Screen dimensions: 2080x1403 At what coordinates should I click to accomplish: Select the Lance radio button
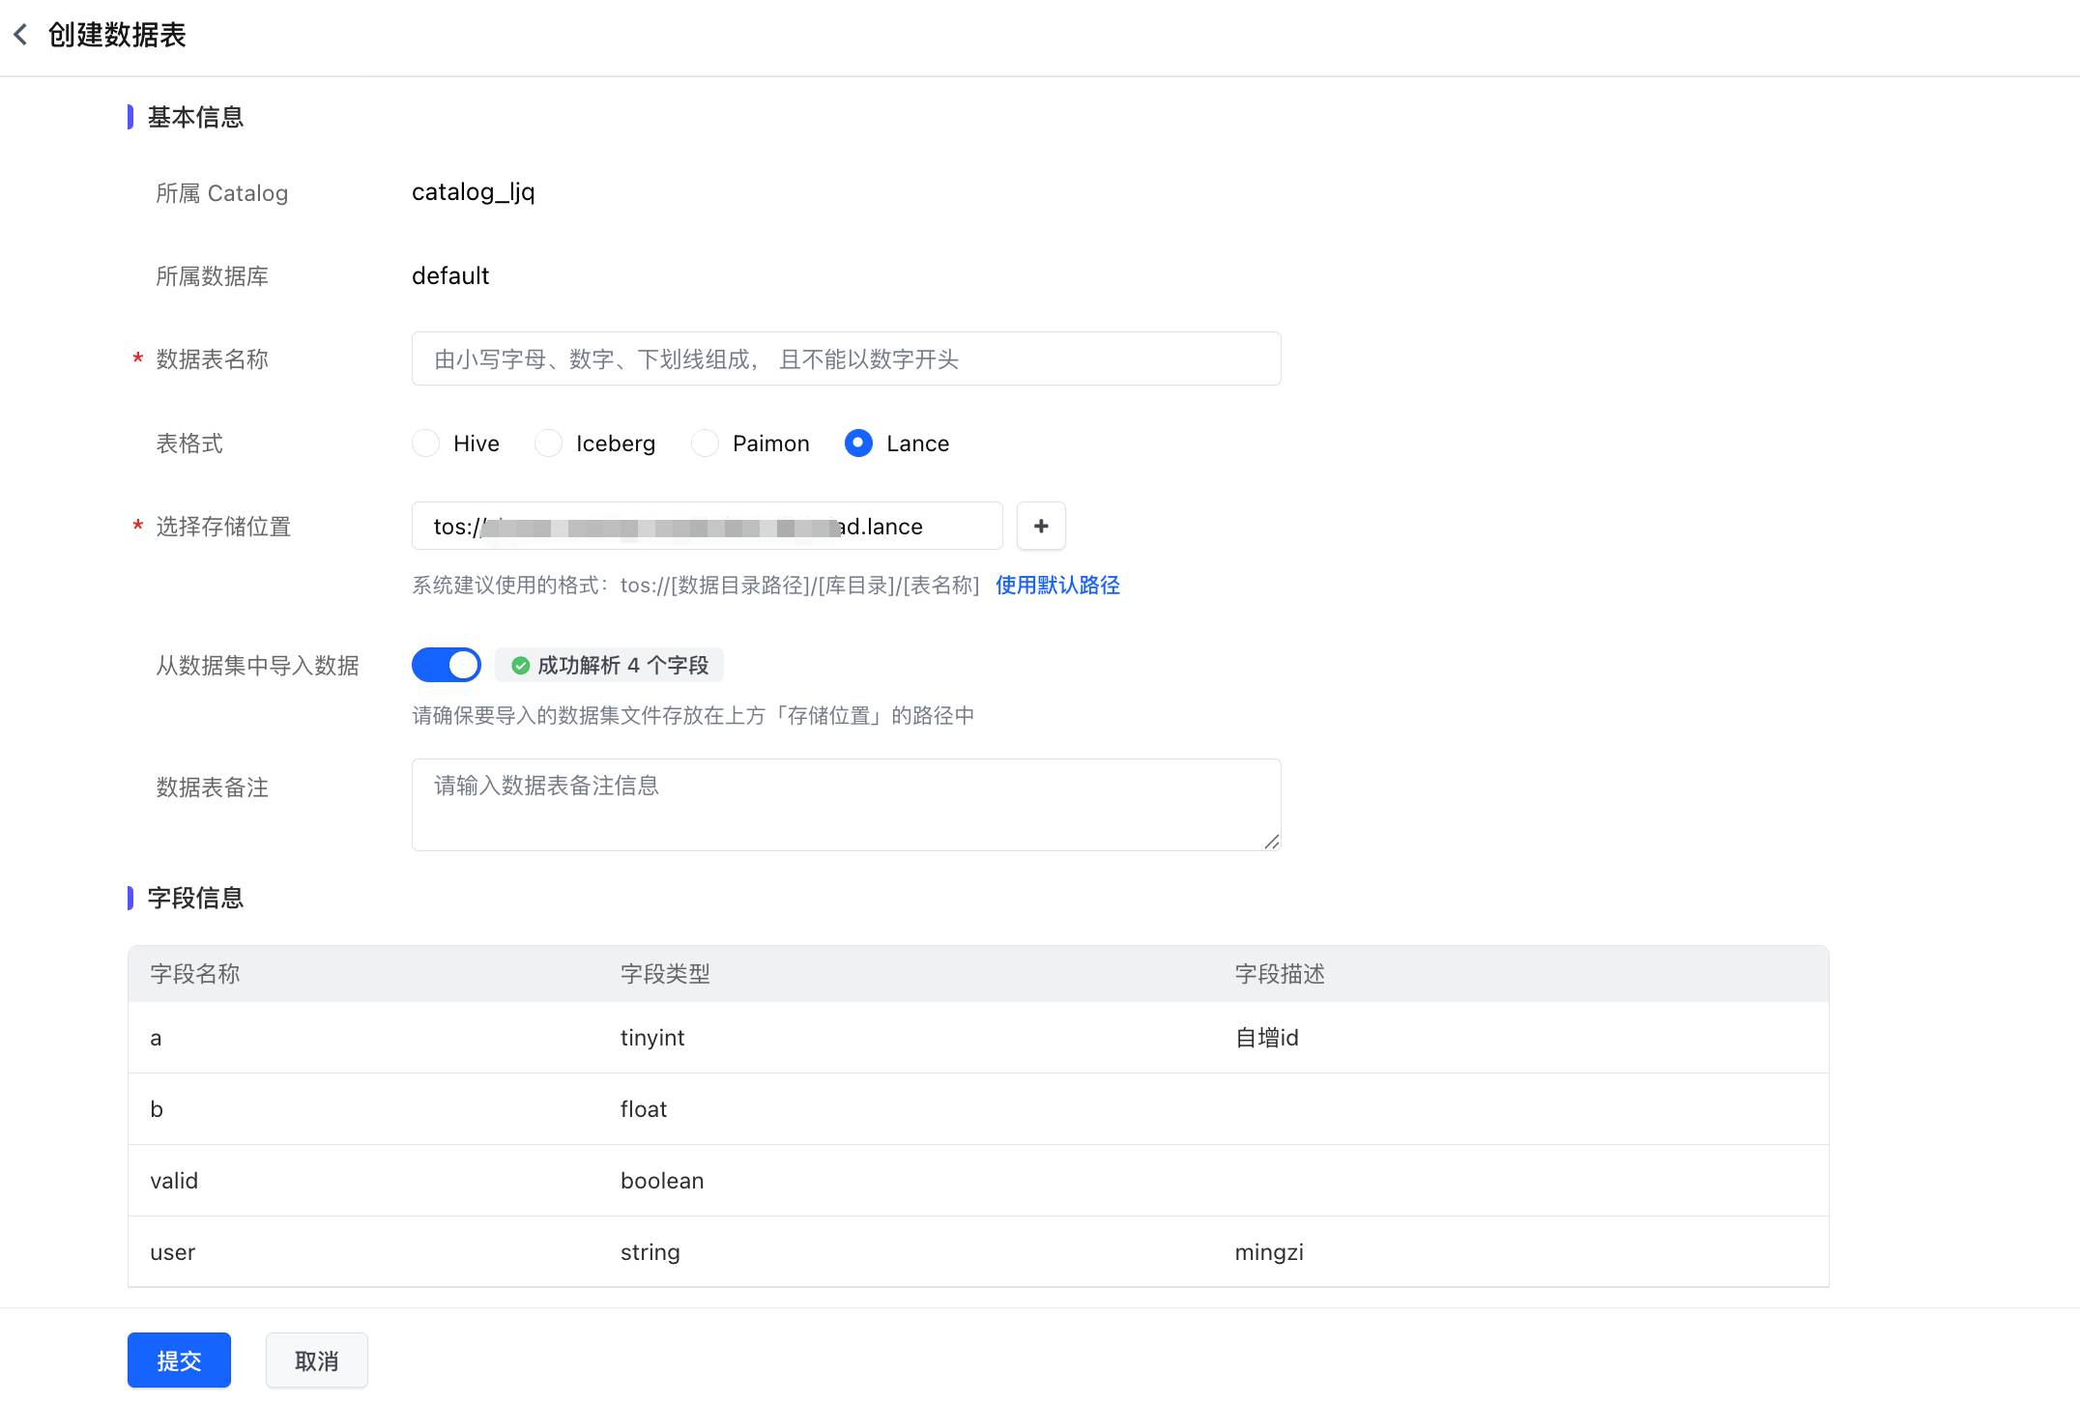[858, 444]
